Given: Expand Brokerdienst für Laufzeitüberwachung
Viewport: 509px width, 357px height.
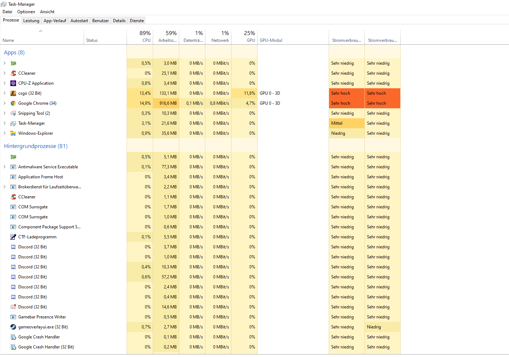Looking at the screenshot, I should coord(5,187).
